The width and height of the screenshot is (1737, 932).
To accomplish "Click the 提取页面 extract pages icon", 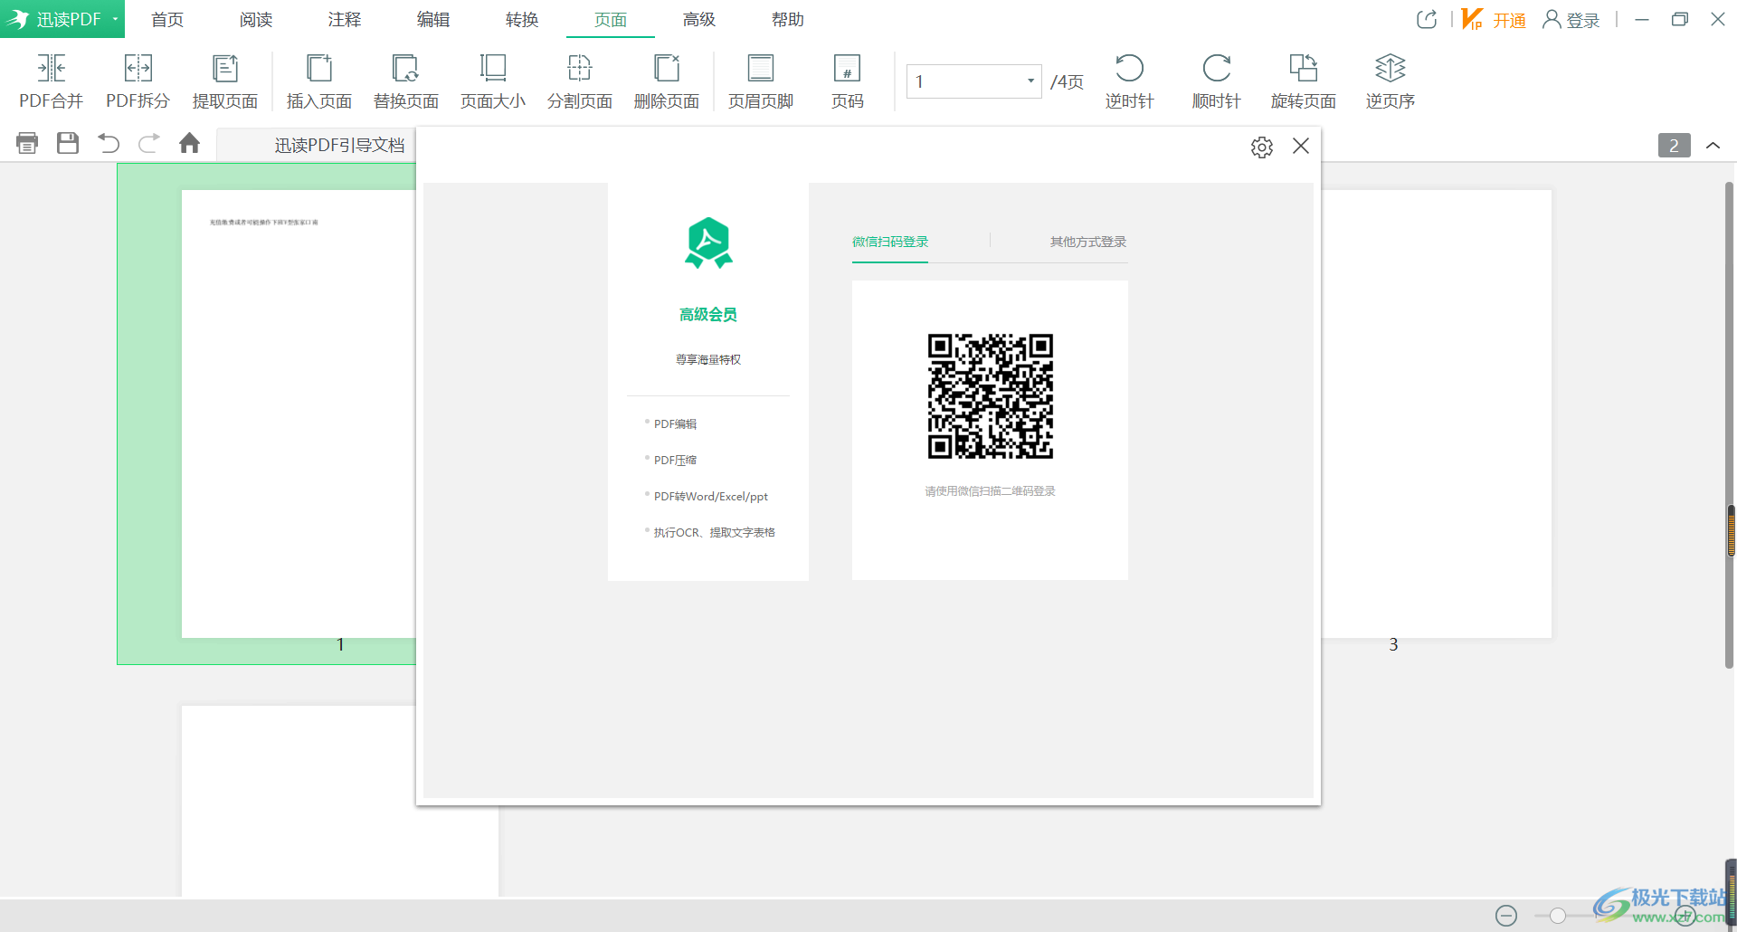I will point(225,81).
